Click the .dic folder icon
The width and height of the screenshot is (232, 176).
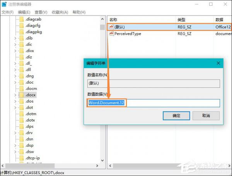(x=22, y=44)
